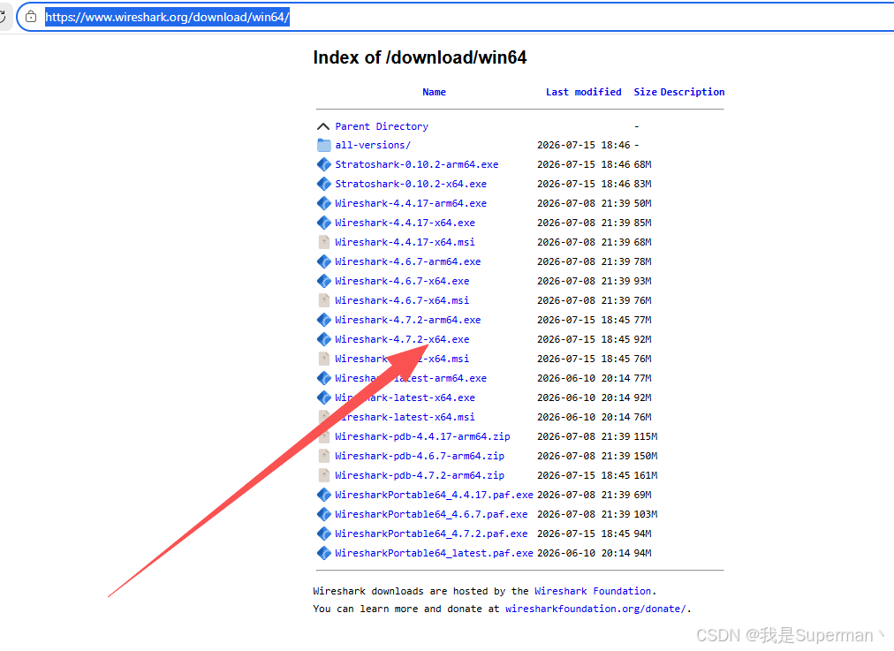Click the 'Index of /download/win64' heading

click(420, 57)
